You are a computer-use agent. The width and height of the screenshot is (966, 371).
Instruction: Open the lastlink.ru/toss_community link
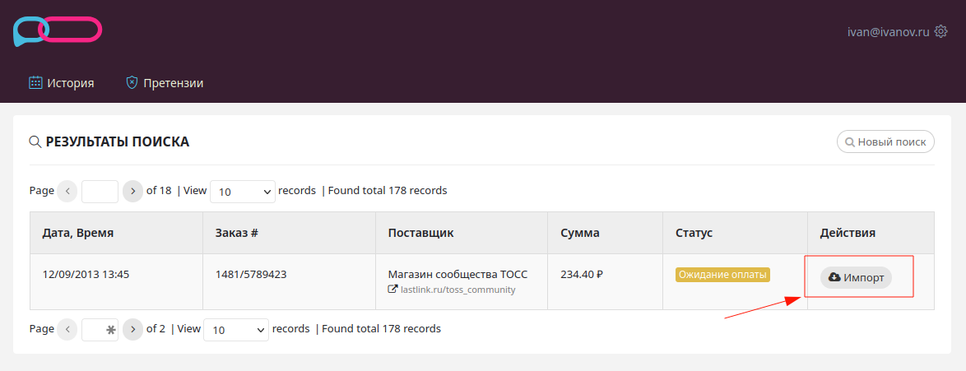tap(457, 289)
